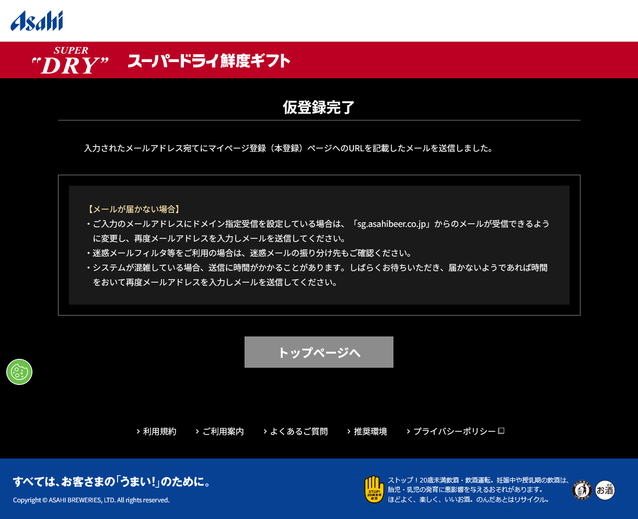Click the 迷惑メールフィルタ bullet line
Screen dimensions: 638x519
coord(249,253)
